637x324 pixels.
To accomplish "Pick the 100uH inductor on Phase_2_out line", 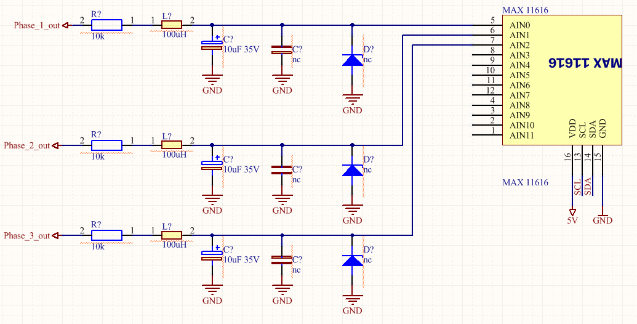I will pyautogui.click(x=172, y=145).
